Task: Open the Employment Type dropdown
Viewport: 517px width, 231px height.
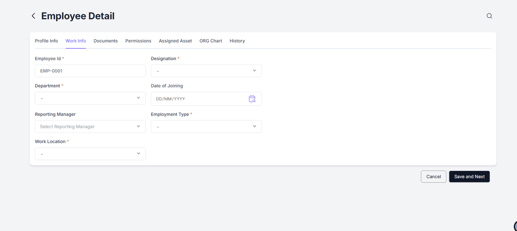Action: click(x=206, y=126)
